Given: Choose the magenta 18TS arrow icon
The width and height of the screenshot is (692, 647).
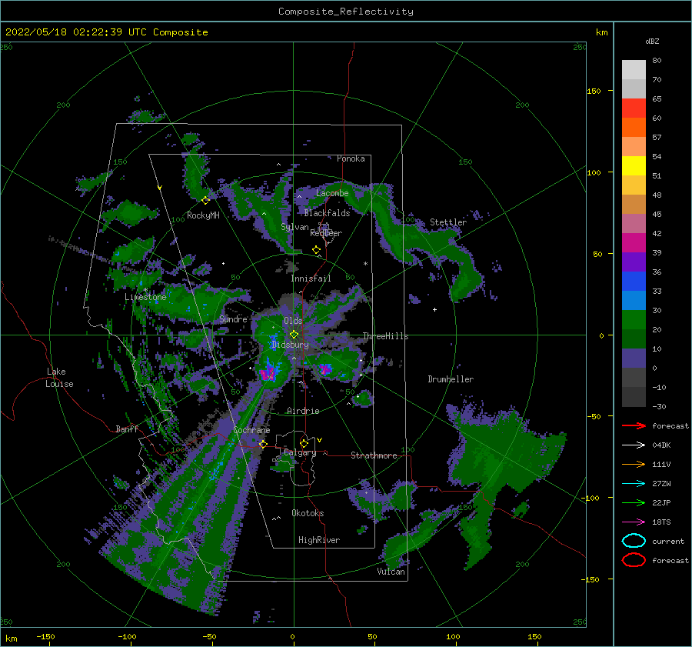Looking at the screenshot, I should [634, 522].
